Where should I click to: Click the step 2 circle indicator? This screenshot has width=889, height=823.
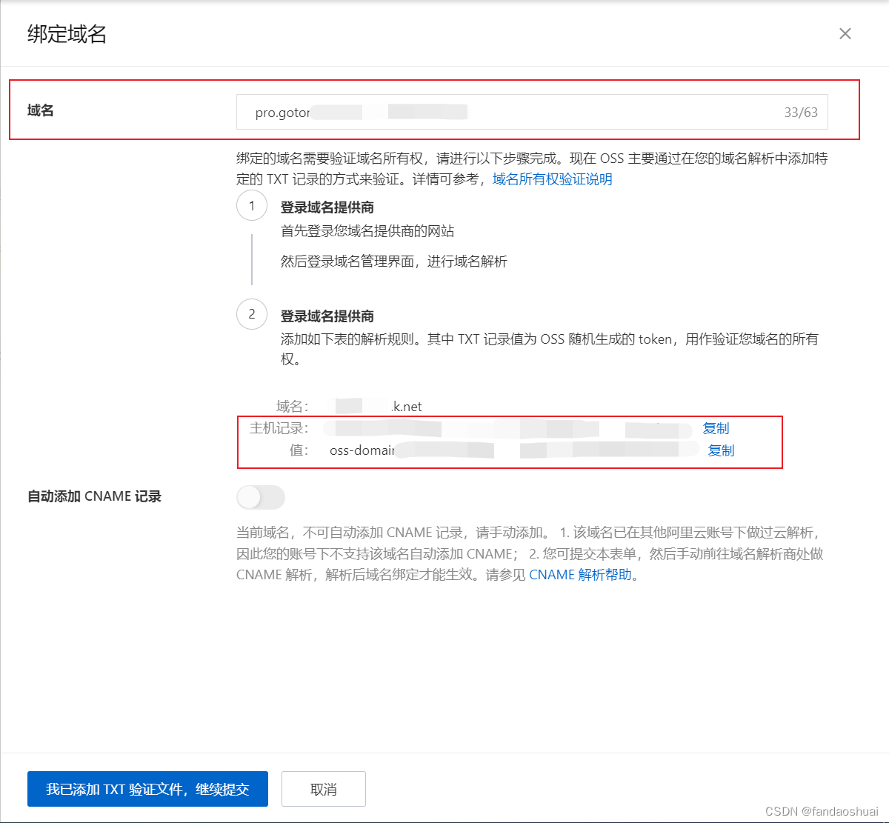click(x=252, y=314)
